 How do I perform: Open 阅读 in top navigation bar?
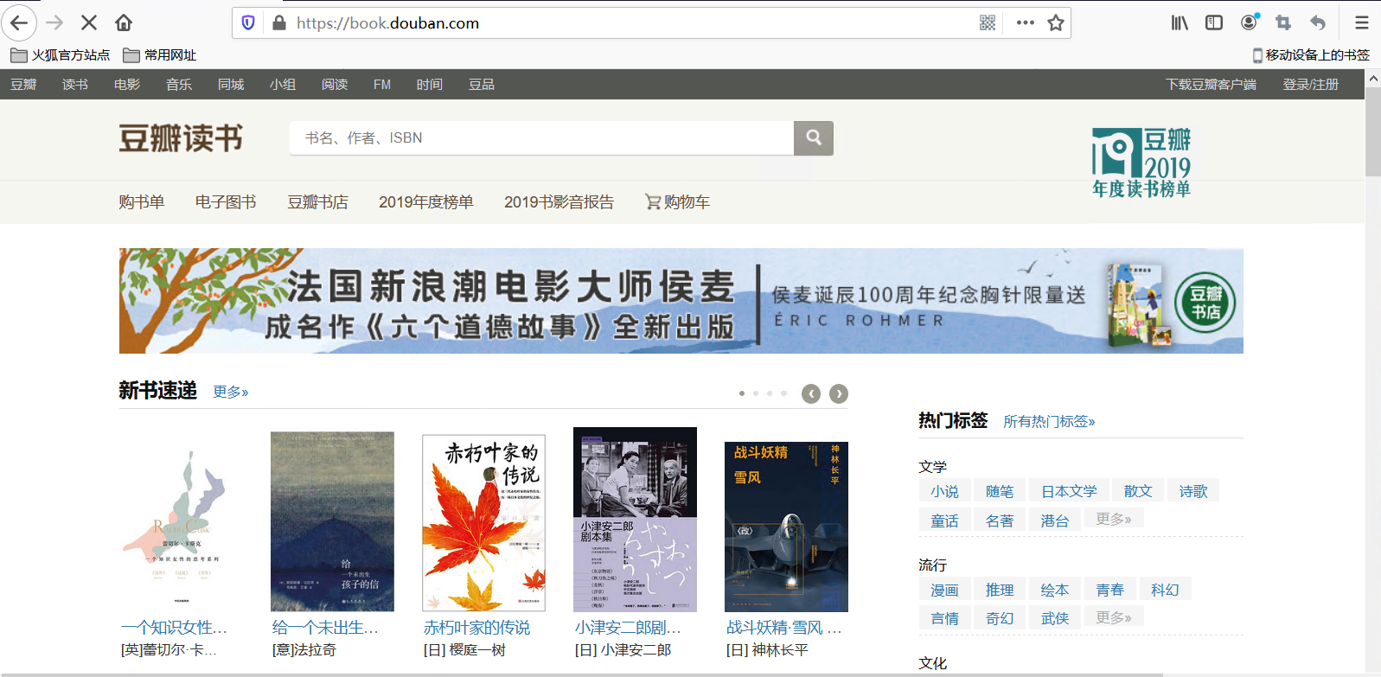tap(335, 85)
